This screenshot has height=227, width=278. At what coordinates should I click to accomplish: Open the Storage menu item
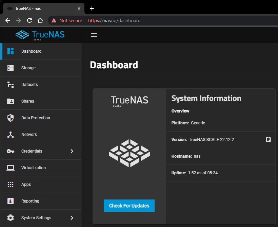(41, 68)
